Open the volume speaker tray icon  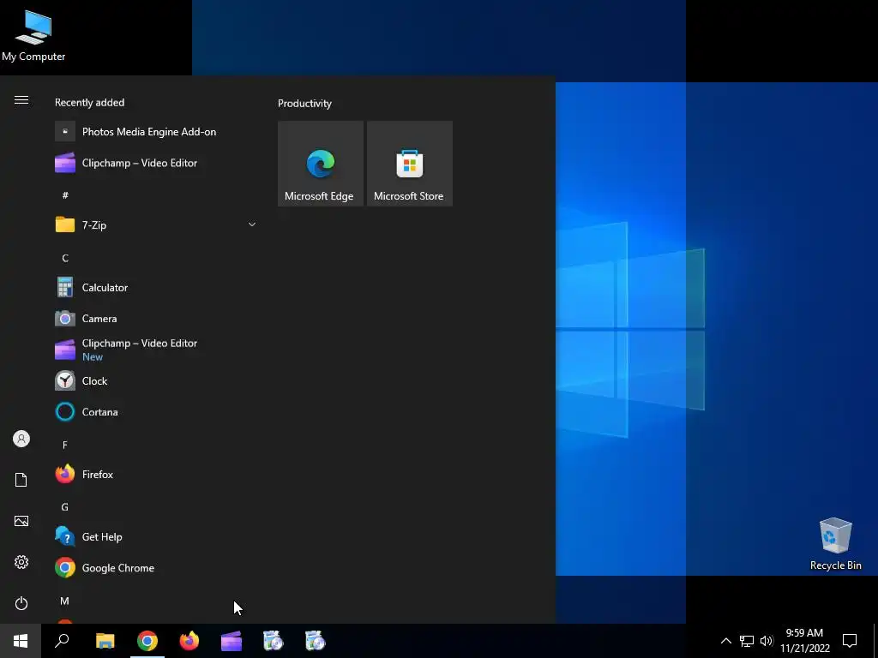click(767, 641)
